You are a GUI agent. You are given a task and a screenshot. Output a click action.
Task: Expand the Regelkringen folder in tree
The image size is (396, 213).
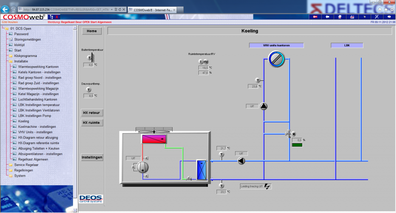(x=24, y=170)
